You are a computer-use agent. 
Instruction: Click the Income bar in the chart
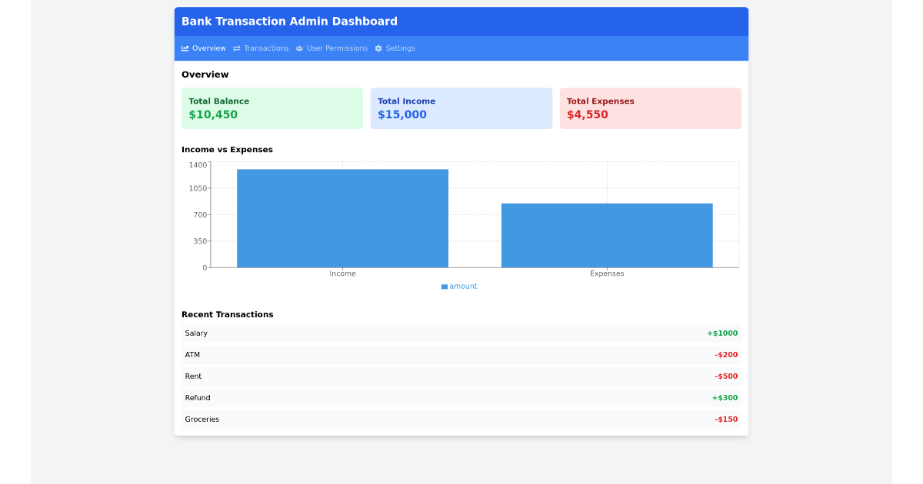[342, 217]
